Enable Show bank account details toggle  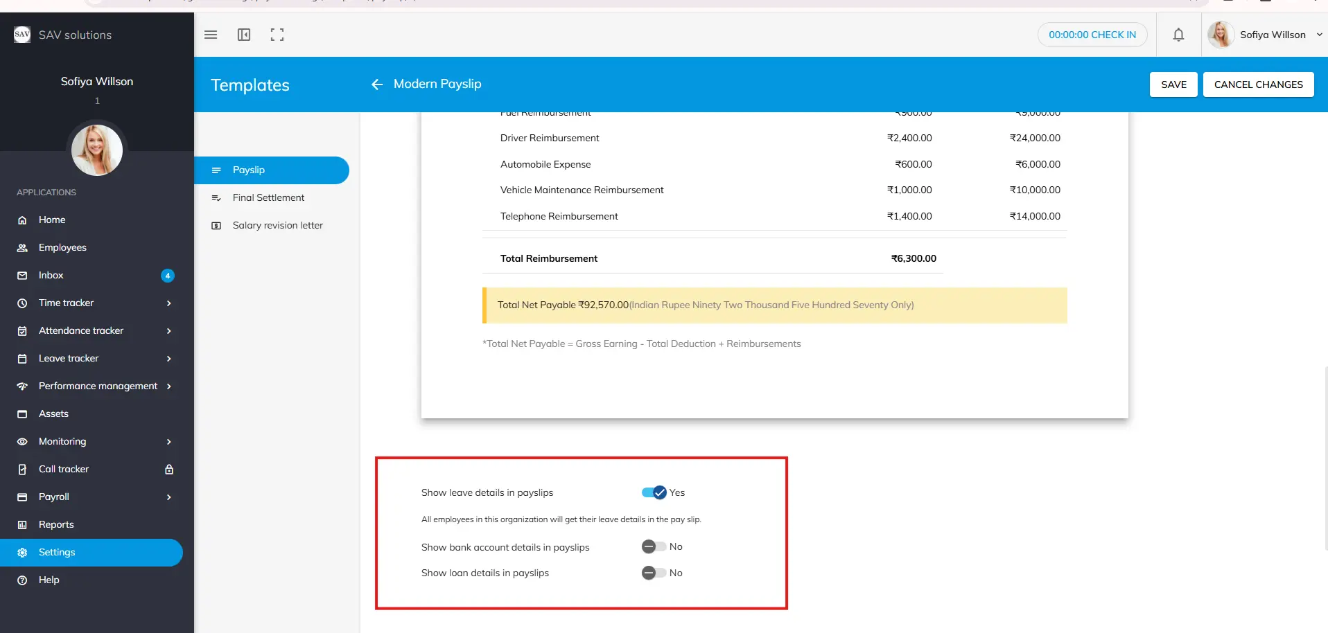coord(654,547)
